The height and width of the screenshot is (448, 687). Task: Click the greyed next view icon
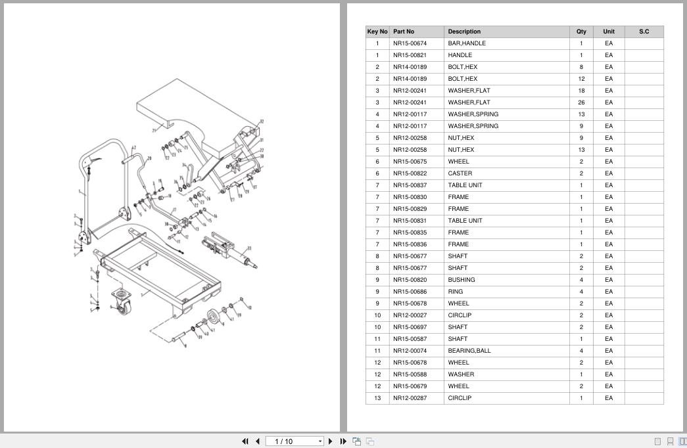369,441
